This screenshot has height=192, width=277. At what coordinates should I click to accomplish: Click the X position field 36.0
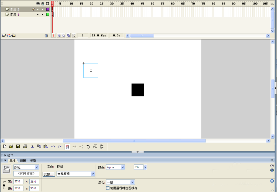pos(34,181)
